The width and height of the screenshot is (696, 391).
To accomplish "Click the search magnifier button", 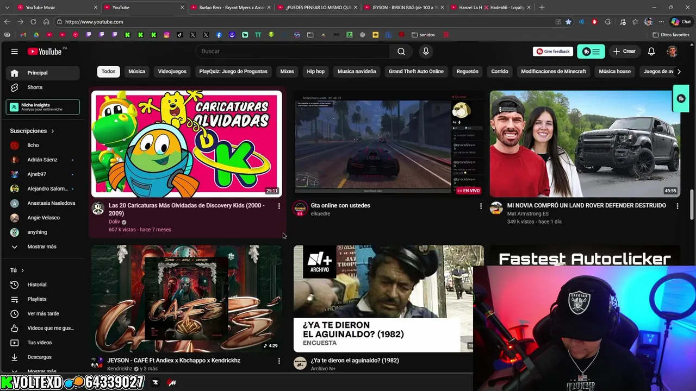I will point(401,51).
